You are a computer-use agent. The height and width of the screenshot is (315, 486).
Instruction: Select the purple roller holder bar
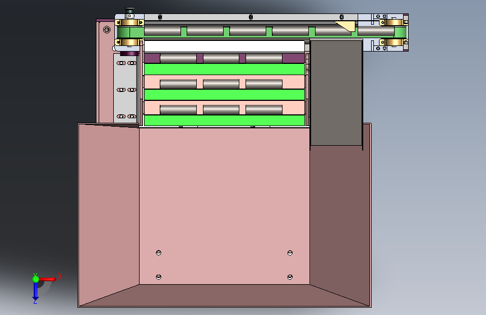[224, 58]
